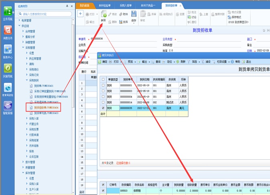
Task: Open the 消息任务 sidebar icon
Action: (8, 30)
